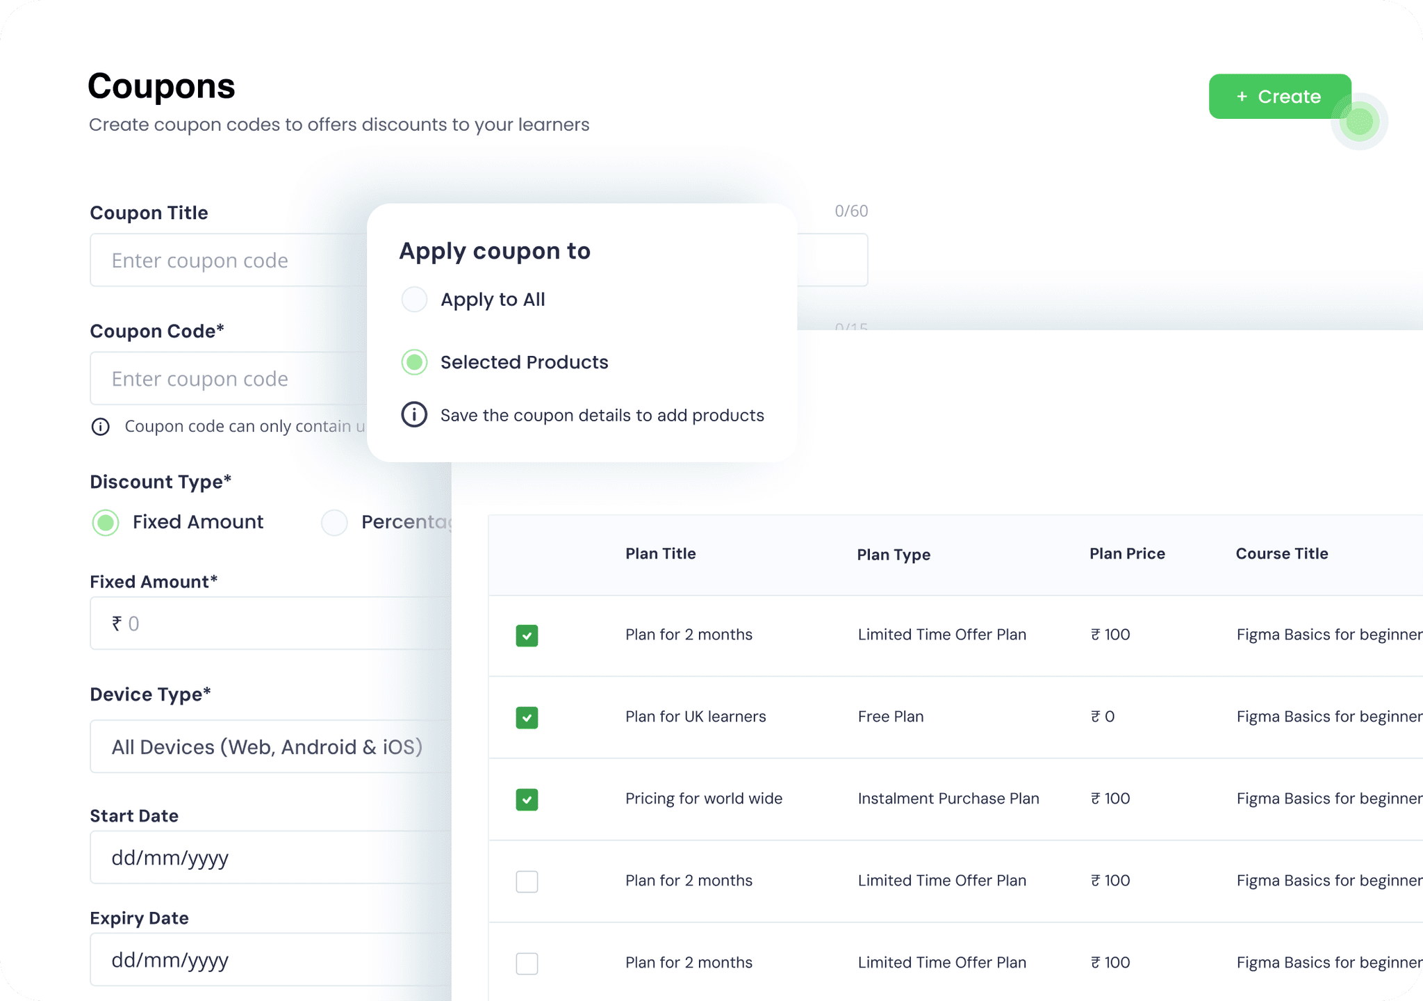Click the Save the coupon details message
Screen dimensions: 1423x1001
click(602, 416)
